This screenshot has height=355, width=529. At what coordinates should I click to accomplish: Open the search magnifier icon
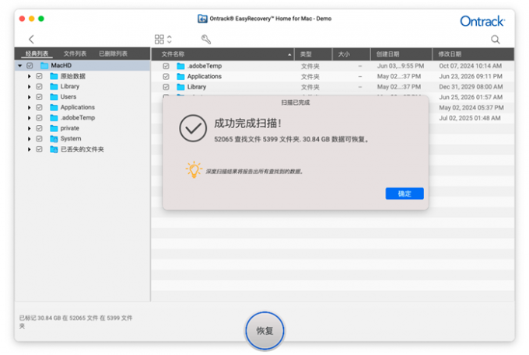[x=495, y=40]
